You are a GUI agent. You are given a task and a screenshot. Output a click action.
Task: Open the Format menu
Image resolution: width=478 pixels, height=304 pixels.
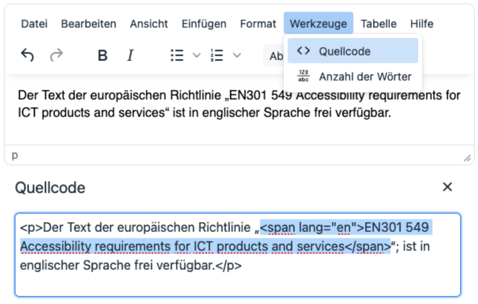pos(258,24)
